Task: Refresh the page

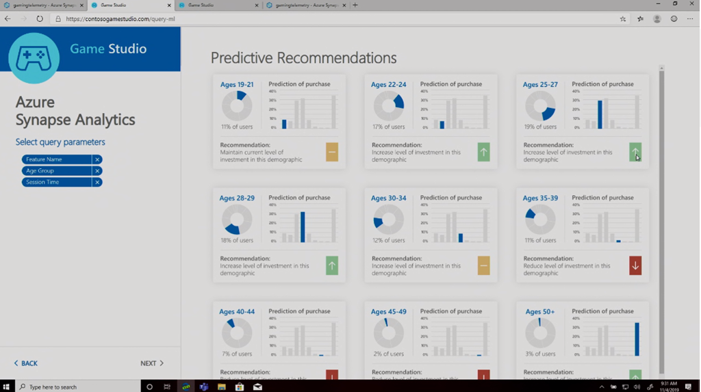Action: [40, 18]
